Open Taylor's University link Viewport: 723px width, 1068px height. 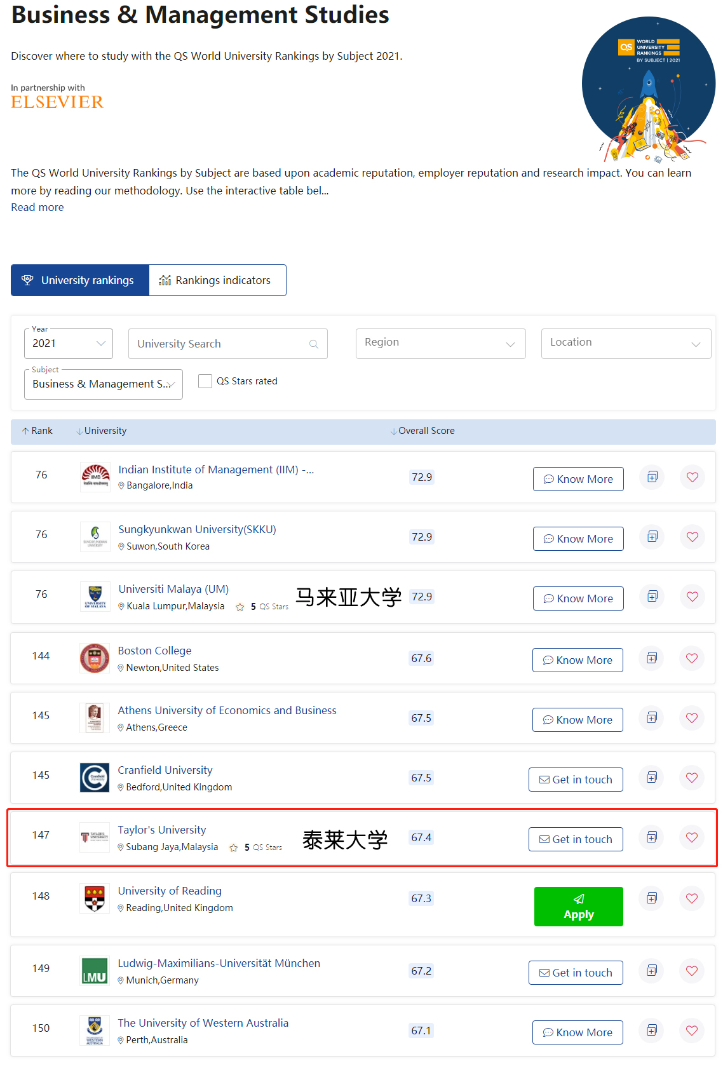pos(162,830)
